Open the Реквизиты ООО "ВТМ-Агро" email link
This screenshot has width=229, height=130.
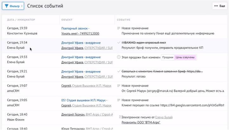click(x=141, y=122)
